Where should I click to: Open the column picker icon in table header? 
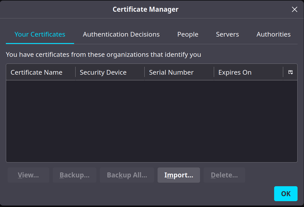point(291,72)
